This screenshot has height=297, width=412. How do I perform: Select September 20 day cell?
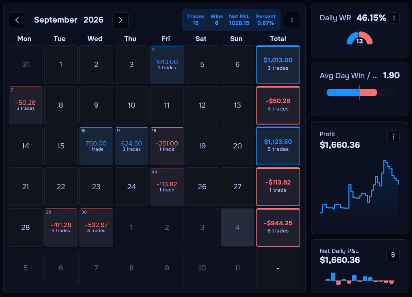[237, 146]
